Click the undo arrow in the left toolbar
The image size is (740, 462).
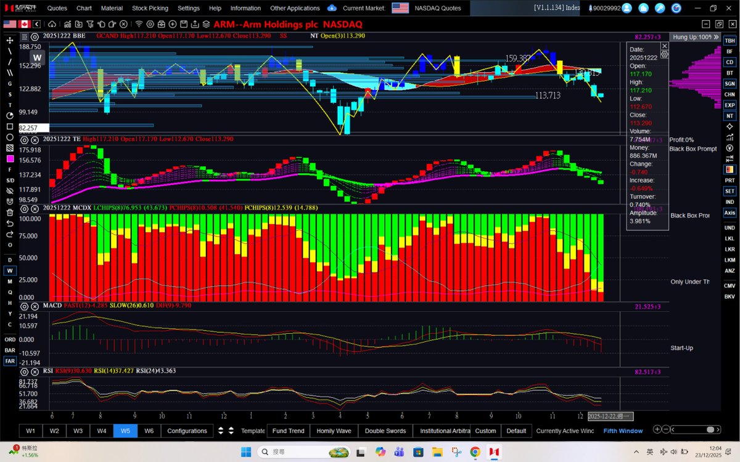point(9,223)
